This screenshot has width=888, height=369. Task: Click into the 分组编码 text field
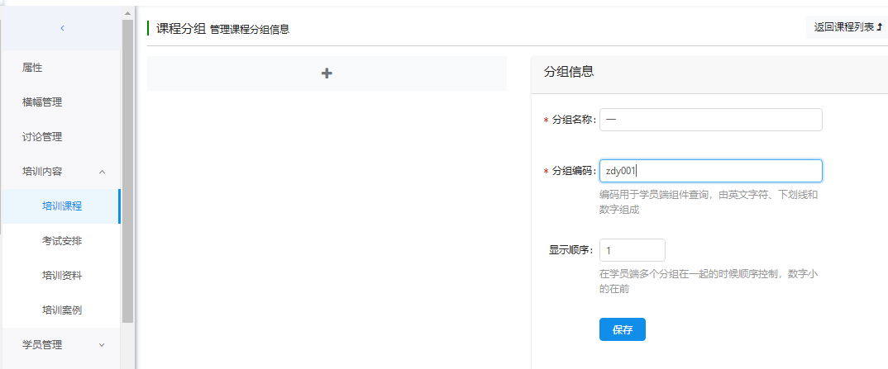(x=710, y=171)
